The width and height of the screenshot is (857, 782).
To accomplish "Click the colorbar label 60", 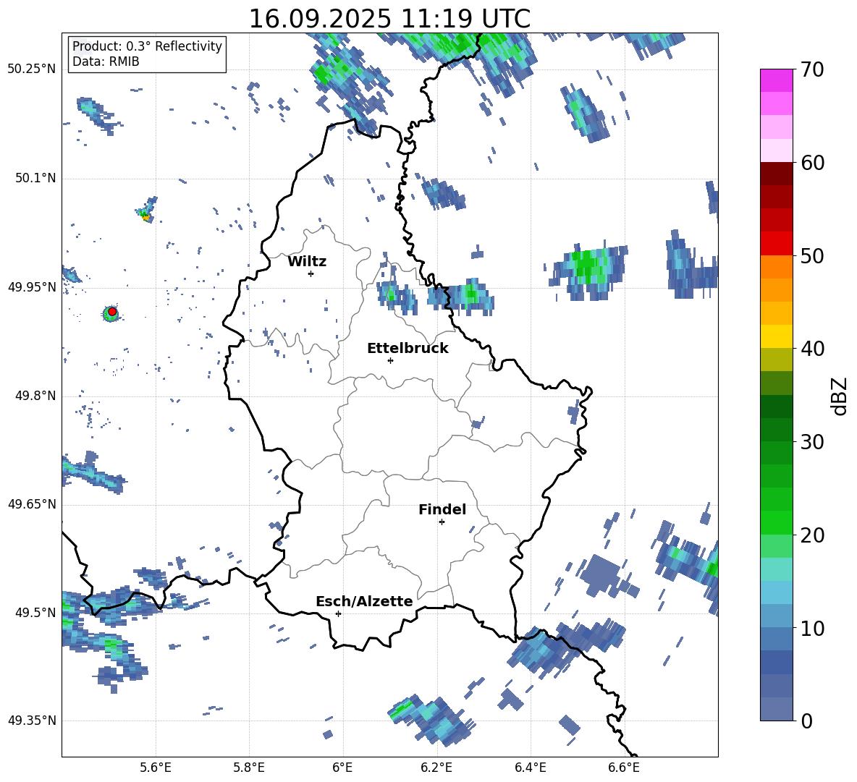I will point(812,163).
